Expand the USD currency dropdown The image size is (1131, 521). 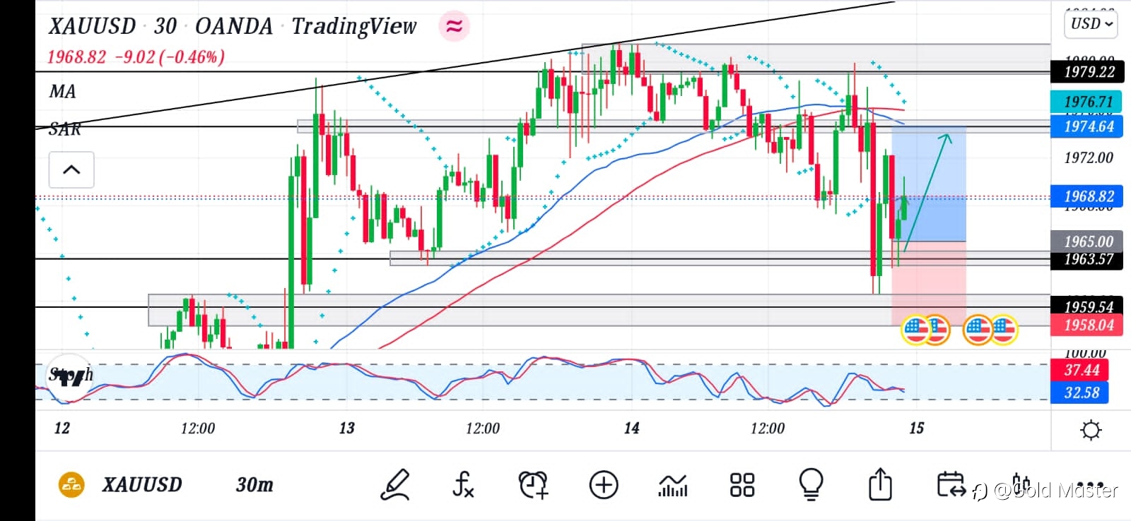(1091, 23)
